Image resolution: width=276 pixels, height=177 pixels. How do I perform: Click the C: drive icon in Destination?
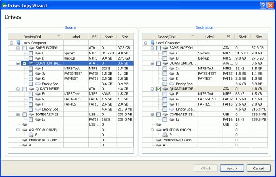(x=172, y=53)
